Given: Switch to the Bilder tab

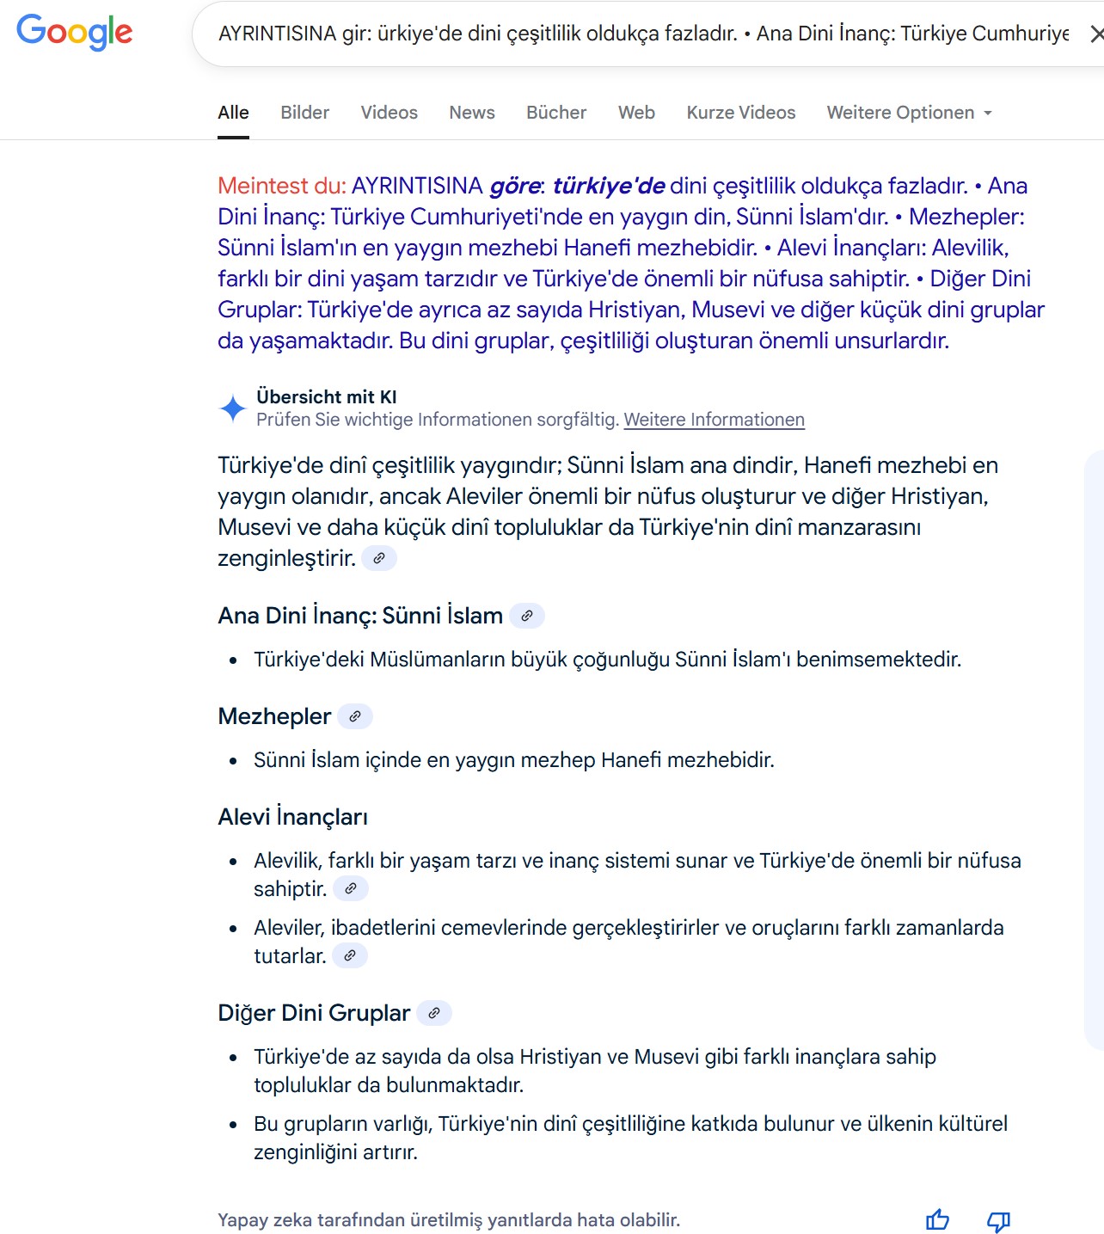Looking at the screenshot, I should point(304,113).
